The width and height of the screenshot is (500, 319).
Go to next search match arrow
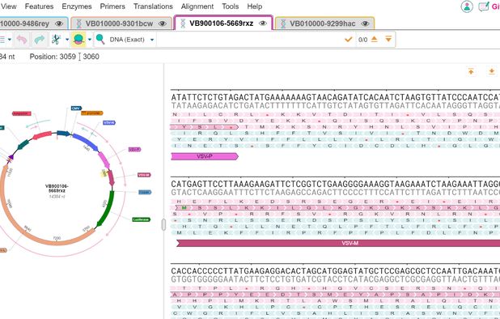[x=388, y=39]
